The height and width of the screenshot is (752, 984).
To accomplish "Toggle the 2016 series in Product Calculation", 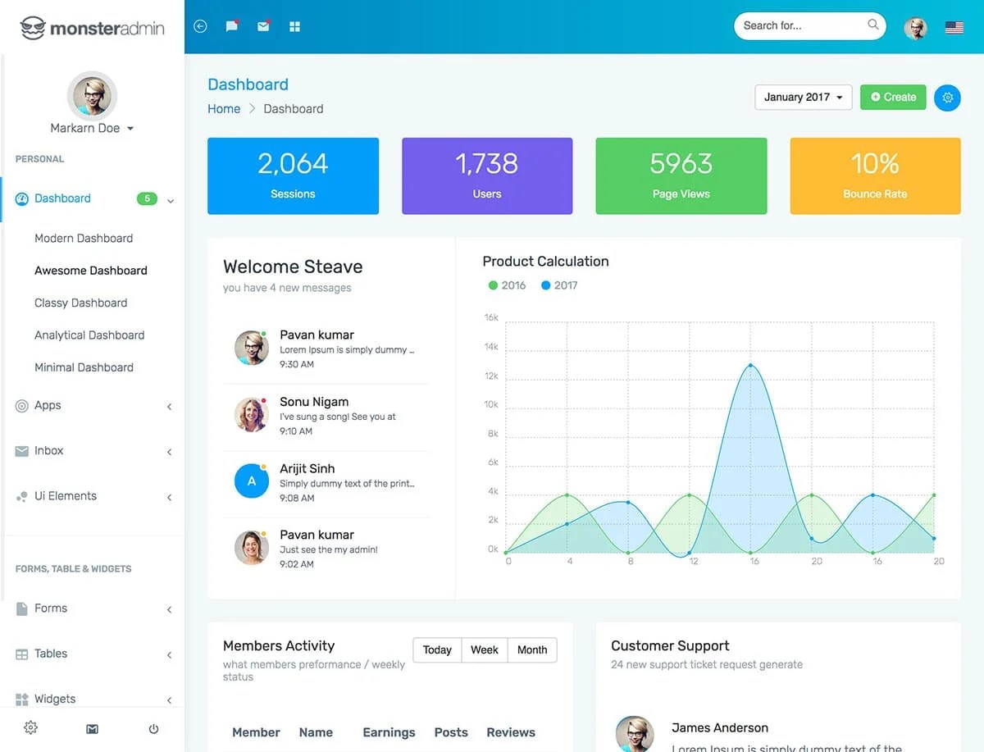I will (506, 285).
